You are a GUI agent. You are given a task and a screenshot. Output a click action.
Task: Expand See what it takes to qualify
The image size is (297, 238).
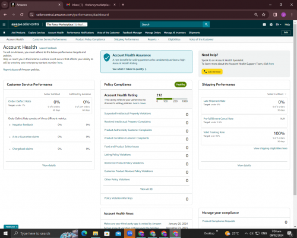(129, 69)
